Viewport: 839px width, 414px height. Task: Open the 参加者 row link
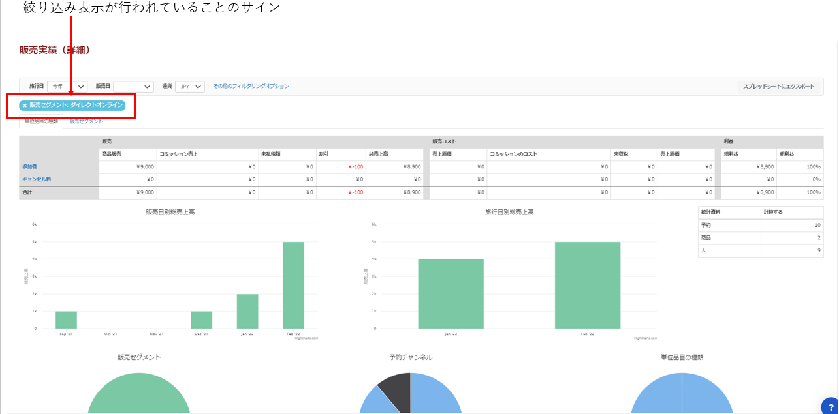[29, 167]
